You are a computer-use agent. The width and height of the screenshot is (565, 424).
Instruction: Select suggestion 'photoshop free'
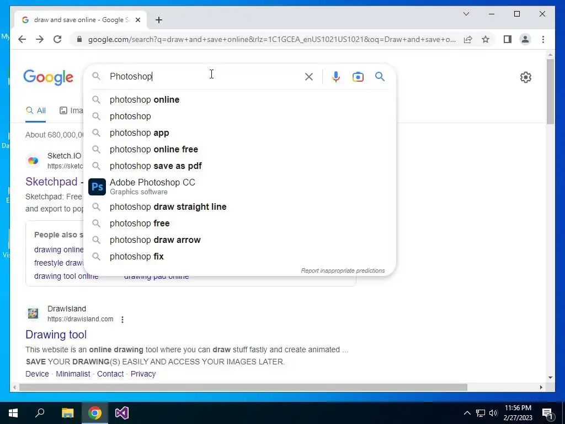tap(239, 223)
